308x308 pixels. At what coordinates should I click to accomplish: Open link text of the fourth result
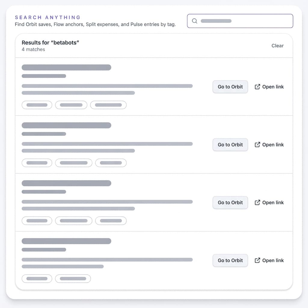tap(273, 260)
